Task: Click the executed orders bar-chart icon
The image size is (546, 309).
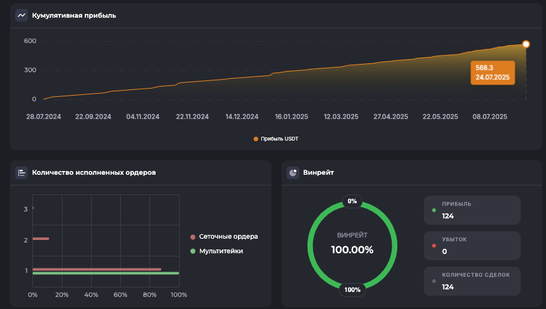Action: tap(22, 172)
